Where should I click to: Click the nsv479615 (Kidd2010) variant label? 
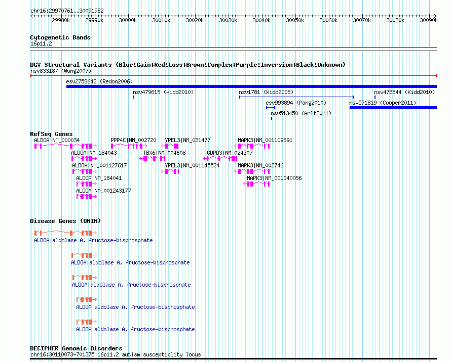click(163, 92)
